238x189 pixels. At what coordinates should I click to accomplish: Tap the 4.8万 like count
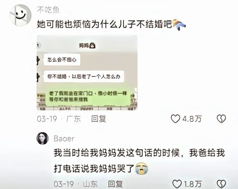[192, 119]
